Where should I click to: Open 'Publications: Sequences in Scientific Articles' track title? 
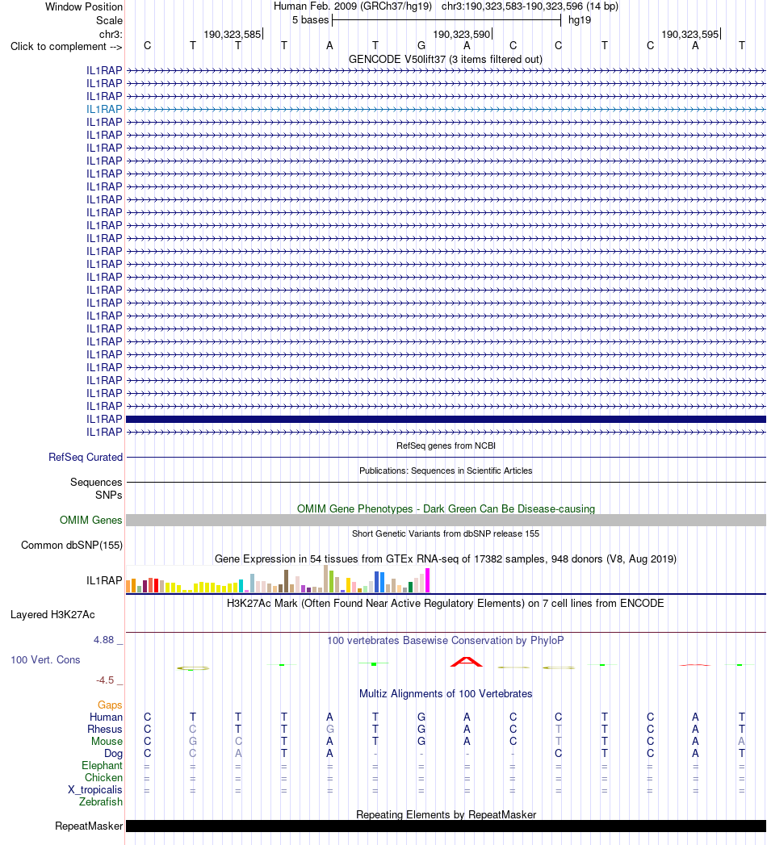tap(446, 471)
